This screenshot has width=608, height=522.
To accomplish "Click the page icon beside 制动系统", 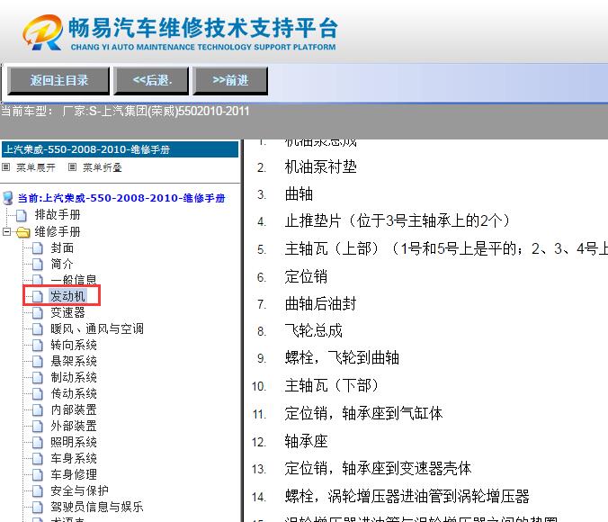I will (x=37, y=378).
